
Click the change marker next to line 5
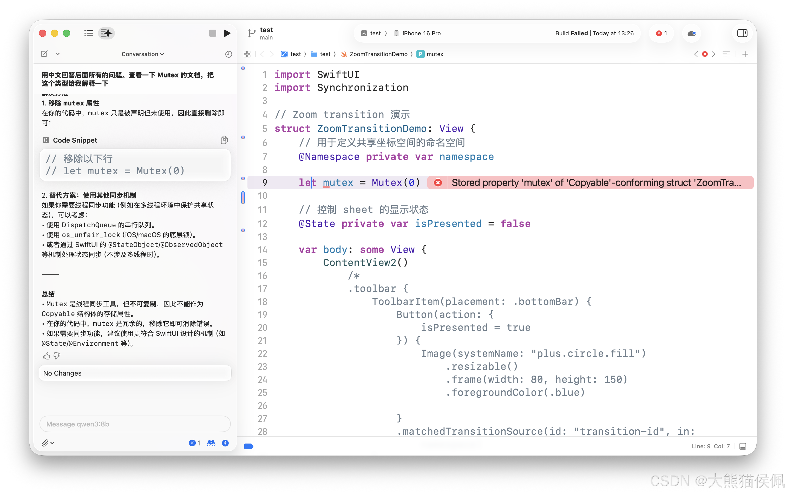[x=243, y=137]
